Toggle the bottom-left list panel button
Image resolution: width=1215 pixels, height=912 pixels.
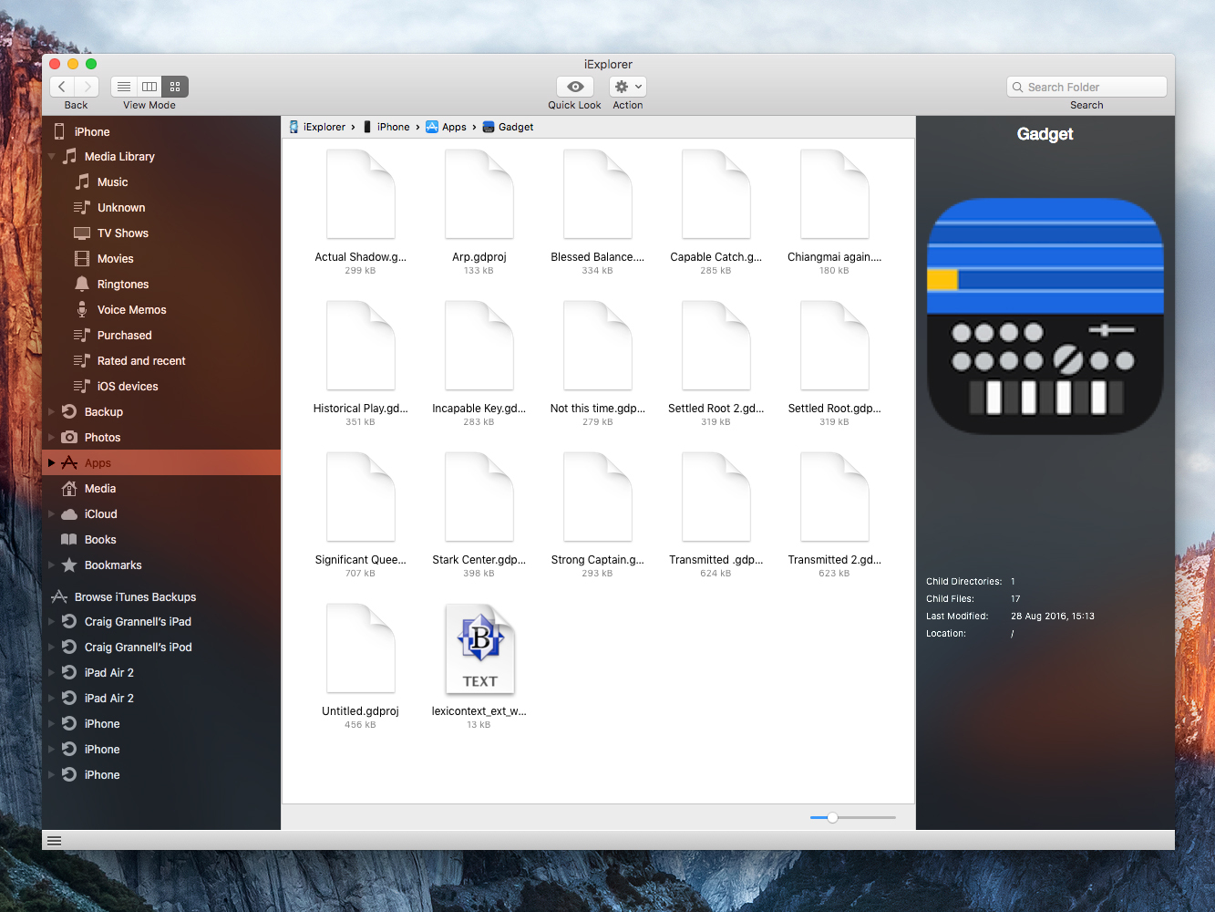click(55, 841)
